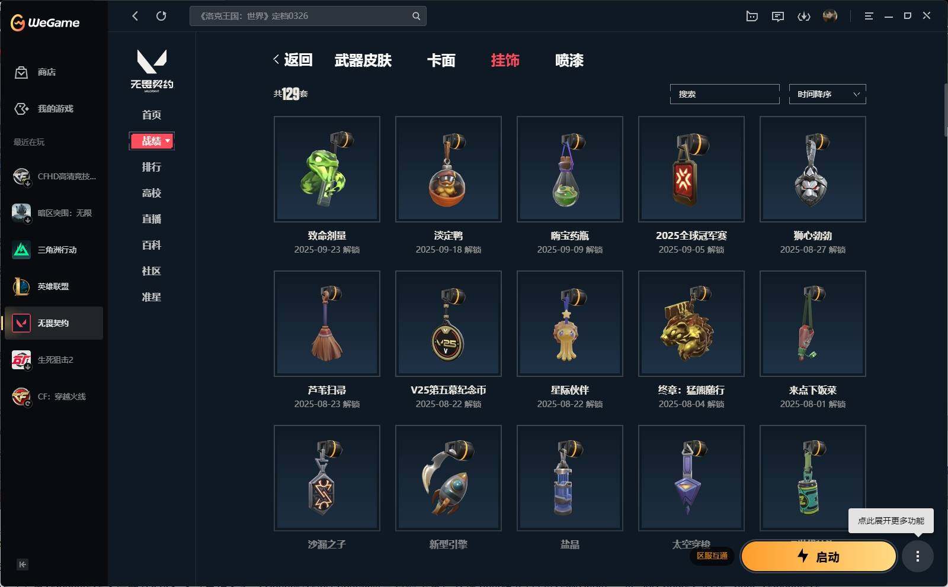Click the 搜索 input field
948x587 pixels.
pyautogui.click(x=724, y=94)
